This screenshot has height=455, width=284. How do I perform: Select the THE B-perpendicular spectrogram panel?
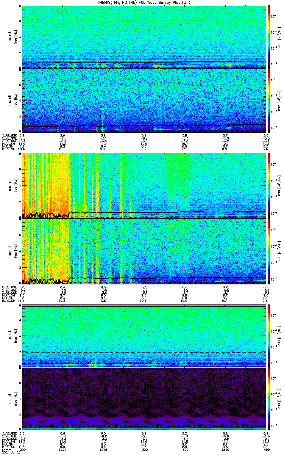pos(144,336)
